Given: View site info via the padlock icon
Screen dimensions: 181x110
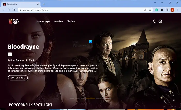Looking at the screenshot, I should [20, 10].
